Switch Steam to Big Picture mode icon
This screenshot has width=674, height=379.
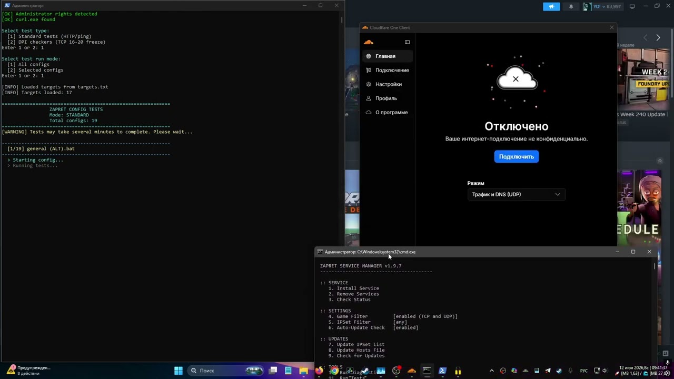tap(632, 6)
